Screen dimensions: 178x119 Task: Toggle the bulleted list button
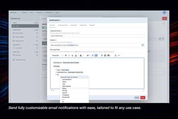tap(96, 55)
